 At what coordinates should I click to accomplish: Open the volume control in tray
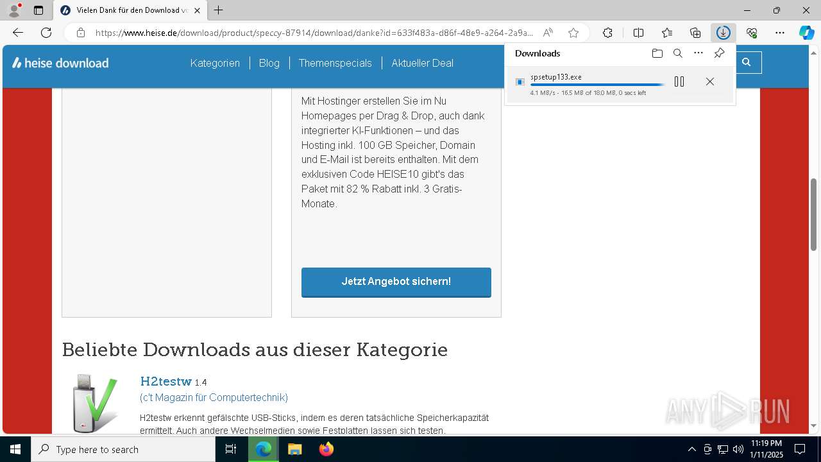pyautogui.click(x=738, y=449)
